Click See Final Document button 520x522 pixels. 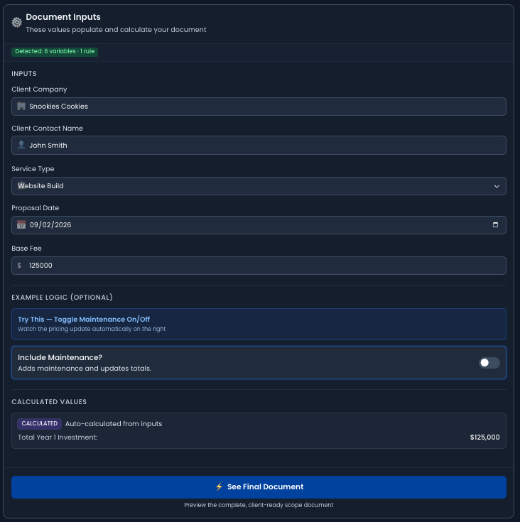(259, 487)
